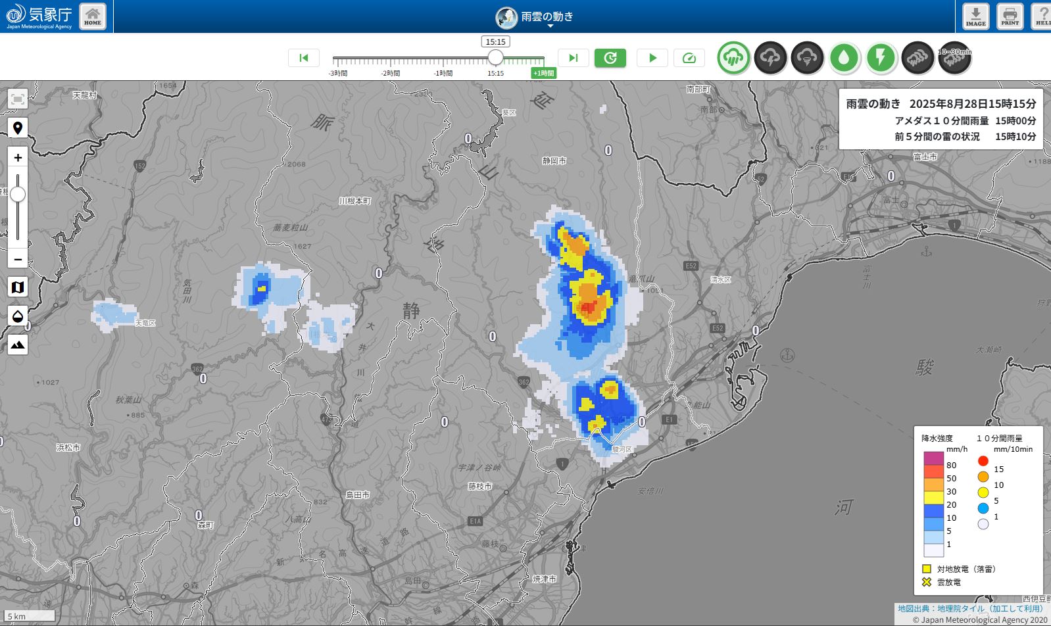Screen dimensions: 1051x626
Task: Download the map as IMAGE
Action: [975, 16]
